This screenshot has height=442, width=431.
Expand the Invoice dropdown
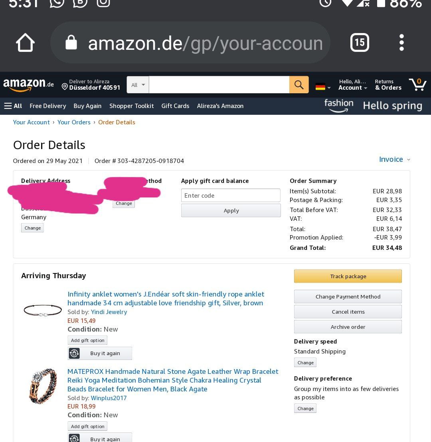coord(395,159)
